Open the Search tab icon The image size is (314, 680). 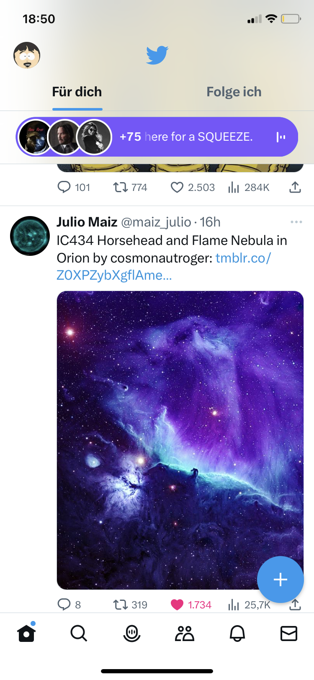(79, 634)
